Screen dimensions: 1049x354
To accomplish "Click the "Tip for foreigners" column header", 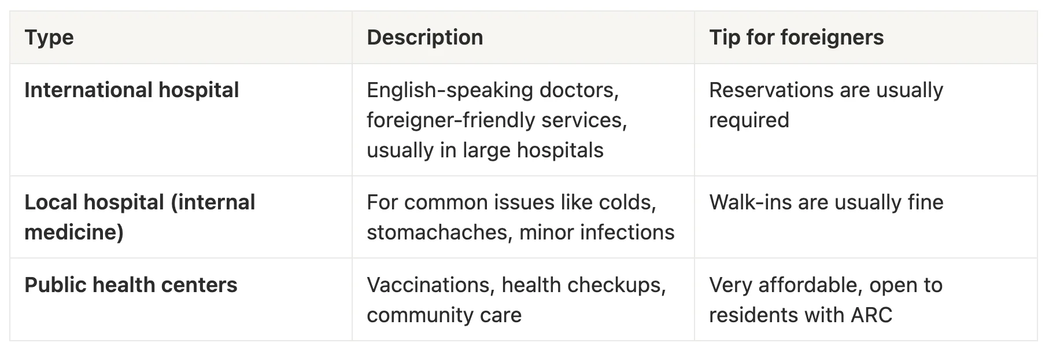I will click(x=796, y=38).
